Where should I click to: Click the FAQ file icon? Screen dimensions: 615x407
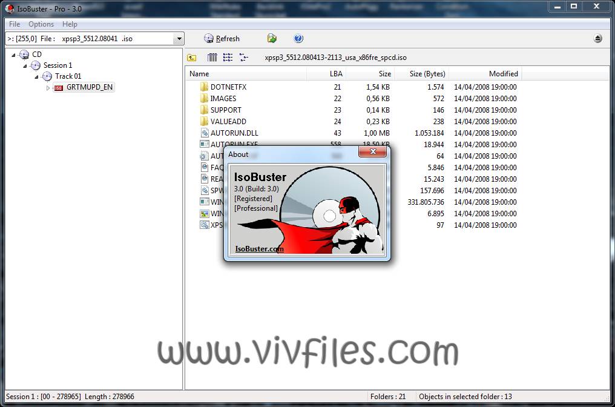point(205,167)
